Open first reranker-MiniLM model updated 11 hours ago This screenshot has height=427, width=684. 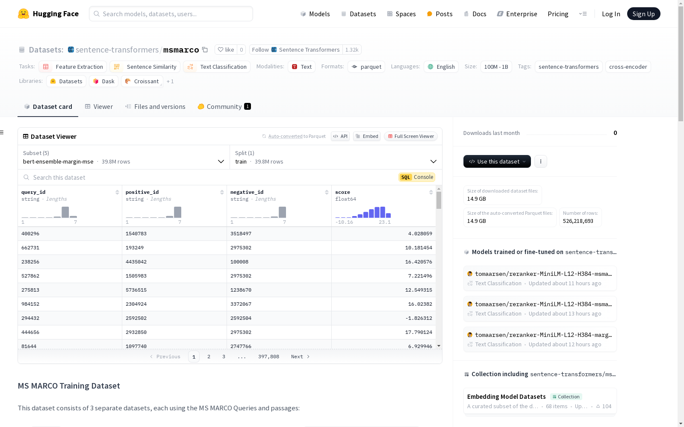pos(540,278)
